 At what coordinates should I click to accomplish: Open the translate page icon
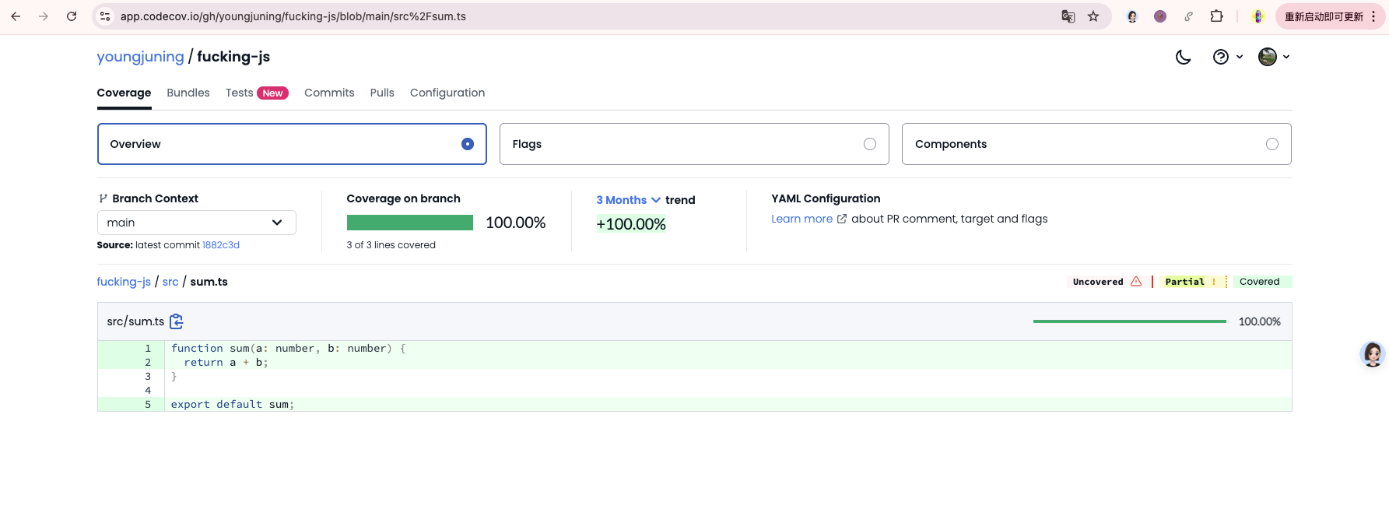pyautogui.click(x=1068, y=16)
